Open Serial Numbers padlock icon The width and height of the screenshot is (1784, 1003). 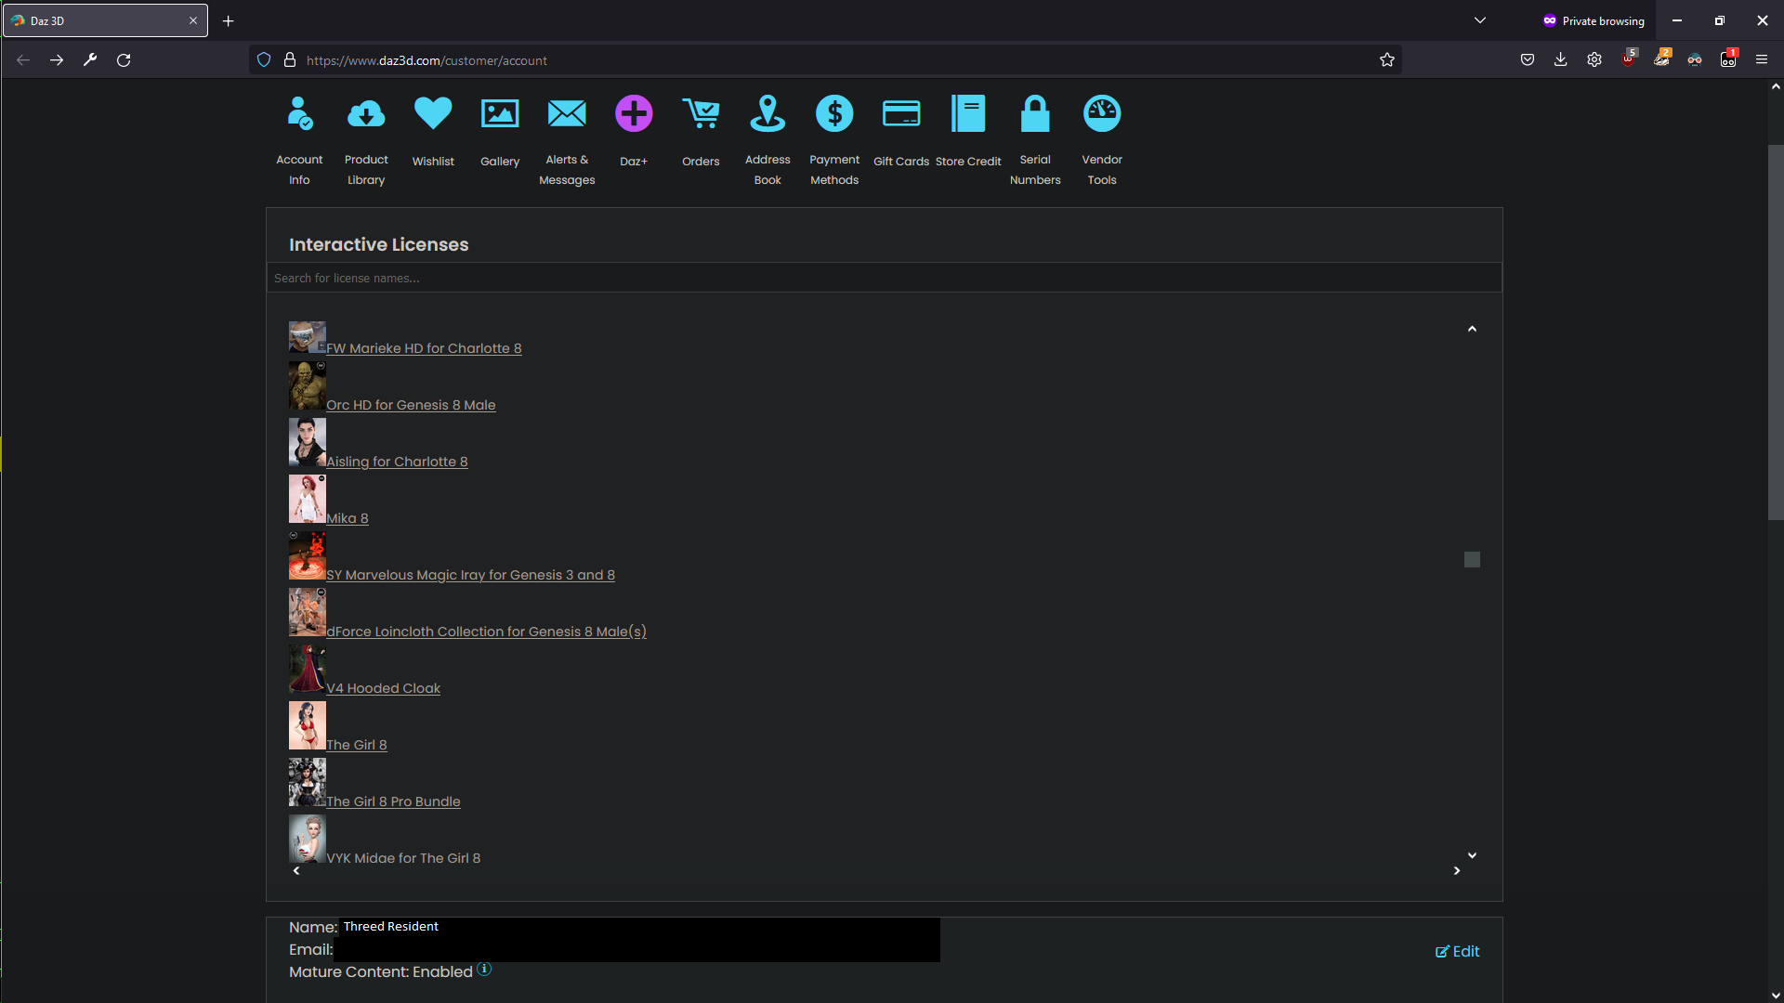pos(1035,113)
